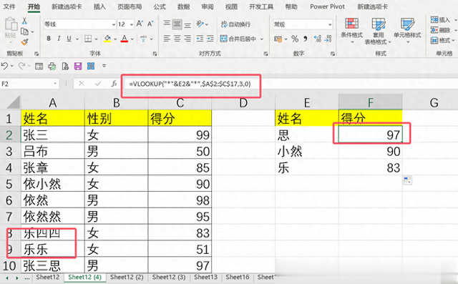Click the form icon in the quick access toolbar

tap(39, 67)
